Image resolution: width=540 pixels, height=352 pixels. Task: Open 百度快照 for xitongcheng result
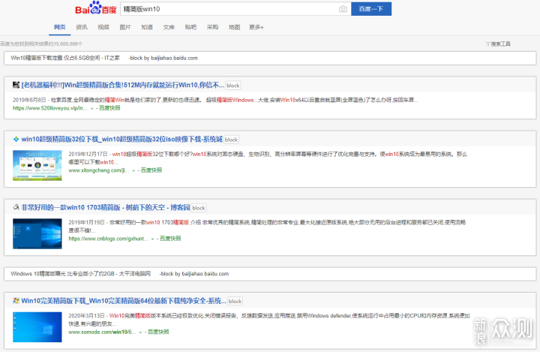coord(151,170)
